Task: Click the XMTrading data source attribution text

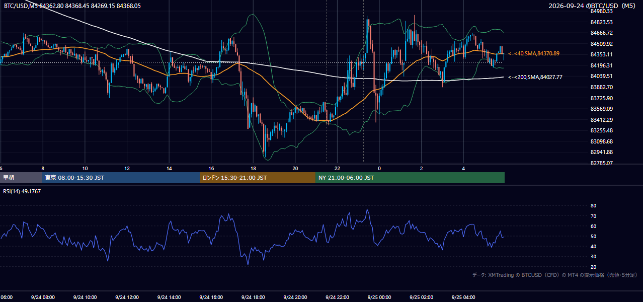Action: click(554, 275)
